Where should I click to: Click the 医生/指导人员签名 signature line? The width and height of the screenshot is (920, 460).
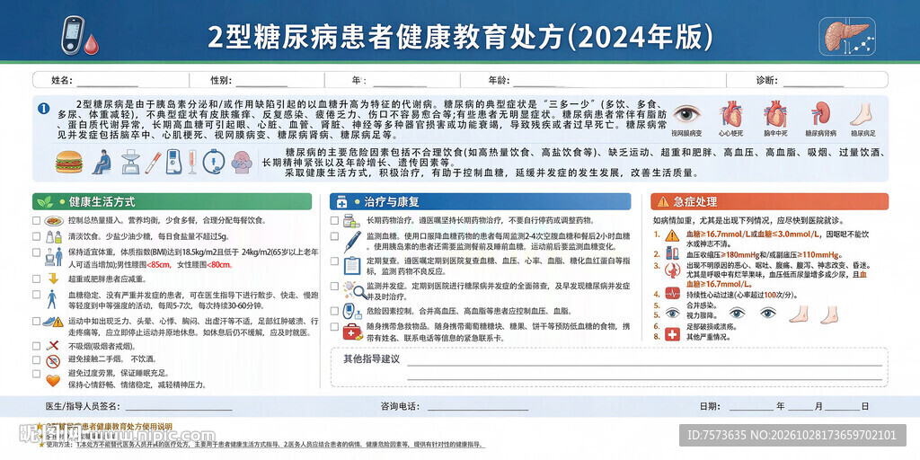tap(178, 409)
